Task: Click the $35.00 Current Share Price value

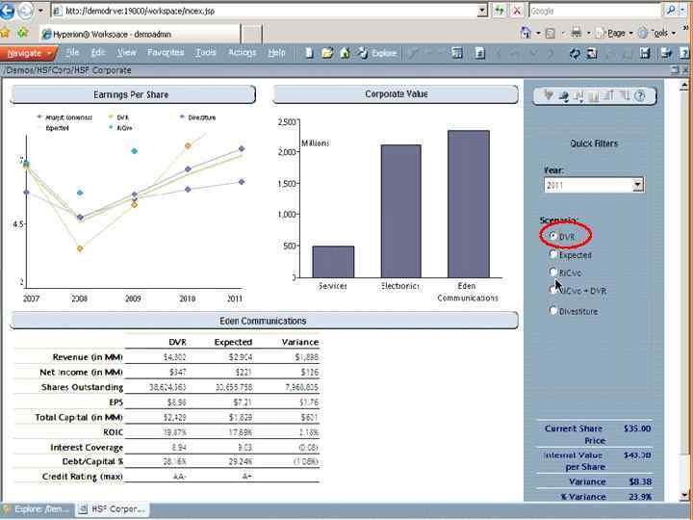Action: coord(637,428)
